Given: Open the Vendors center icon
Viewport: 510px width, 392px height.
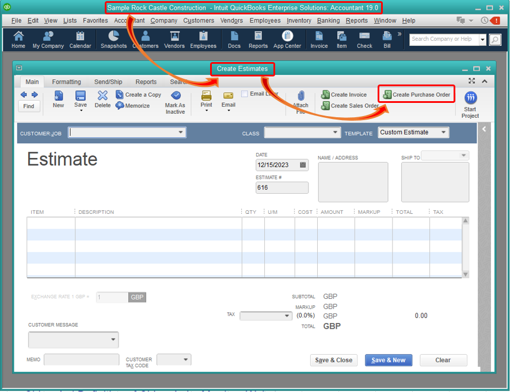Looking at the screenshot, I should [x=174, y=39].
